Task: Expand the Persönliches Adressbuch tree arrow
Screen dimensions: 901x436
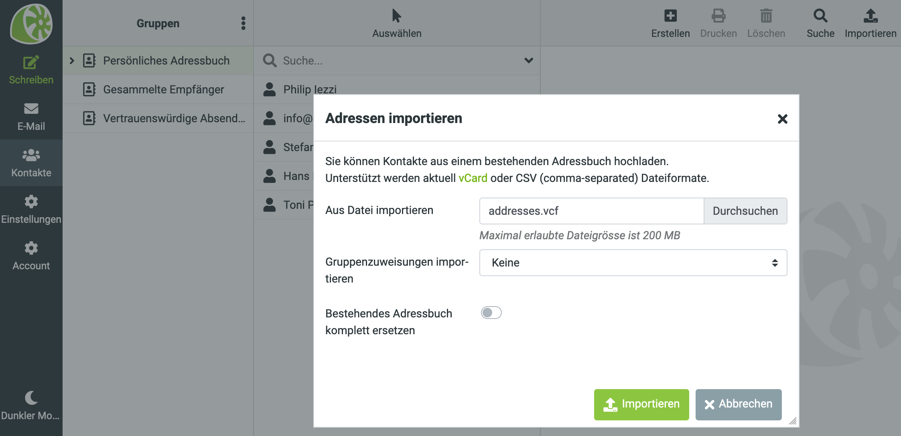Action: pyautogui.click(x=72, y=61)
